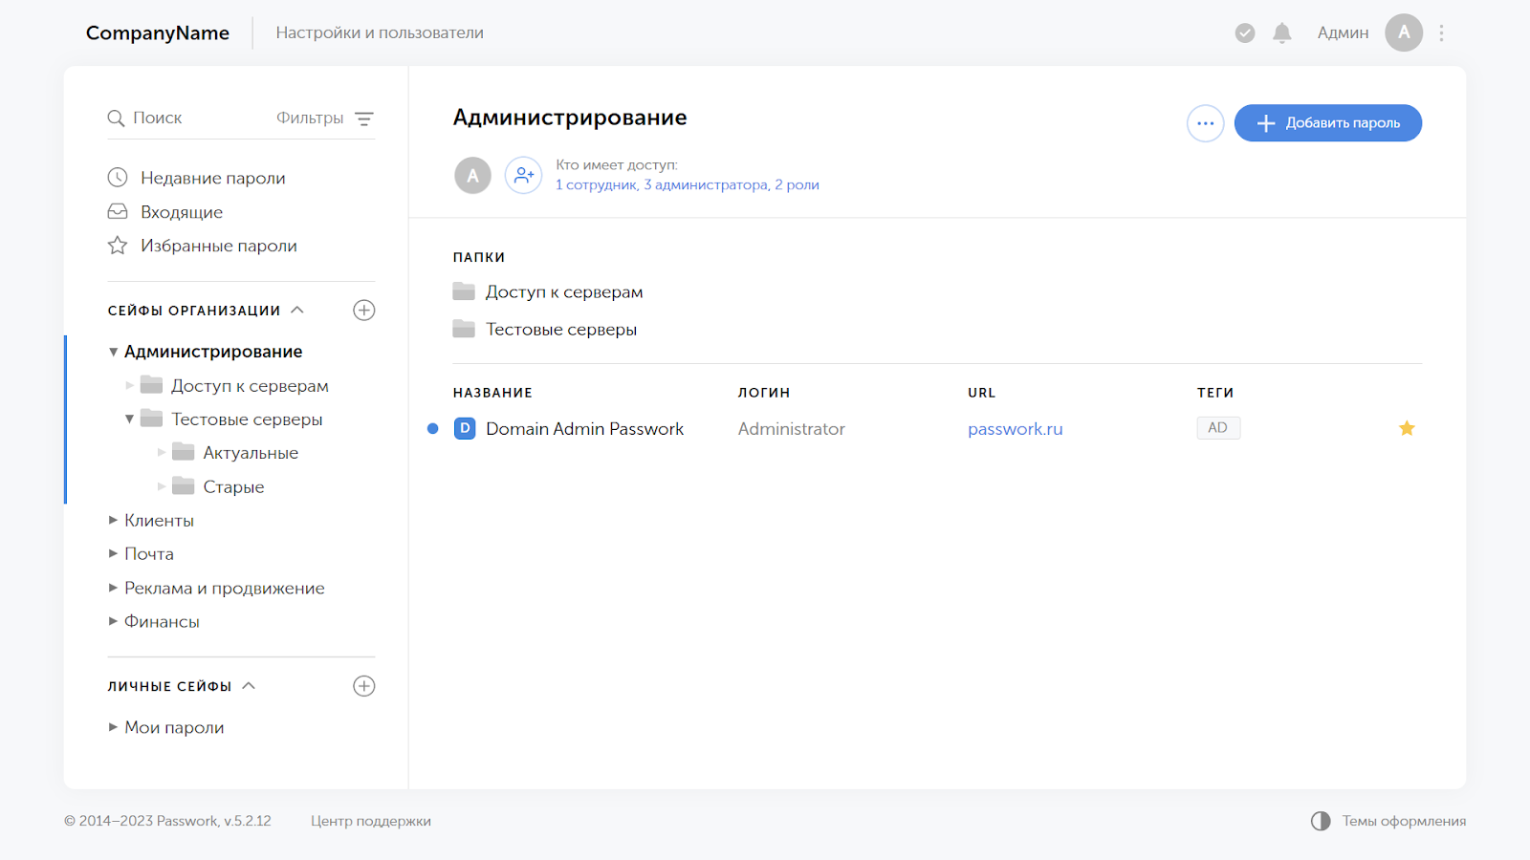
Task: Open the three-dot vault options button
Action: pyautogui.click(x=1205, y=123)
